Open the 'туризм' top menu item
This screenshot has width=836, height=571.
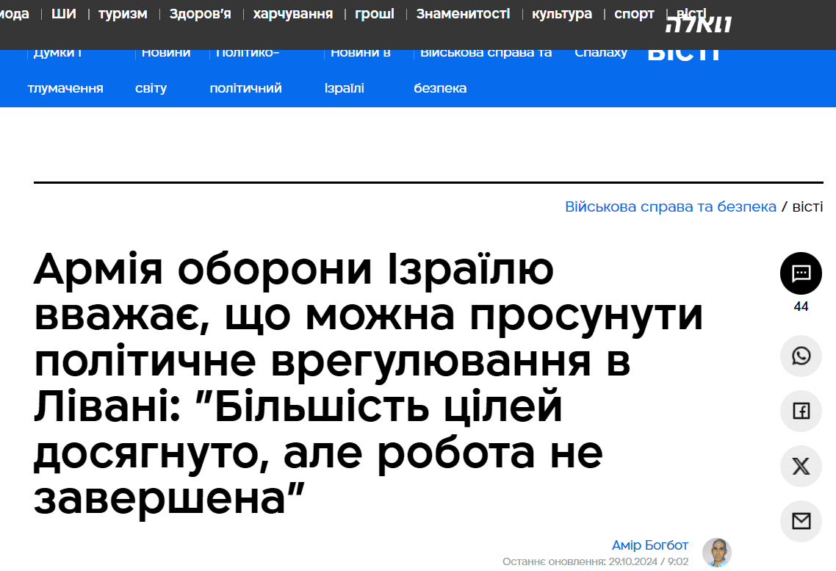point(123,14)
